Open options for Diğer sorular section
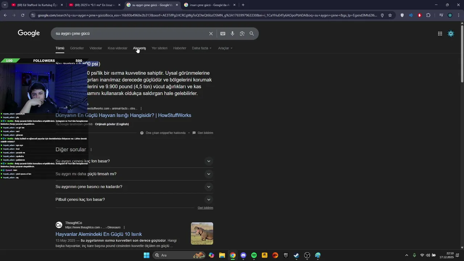 tap(91, 149)
